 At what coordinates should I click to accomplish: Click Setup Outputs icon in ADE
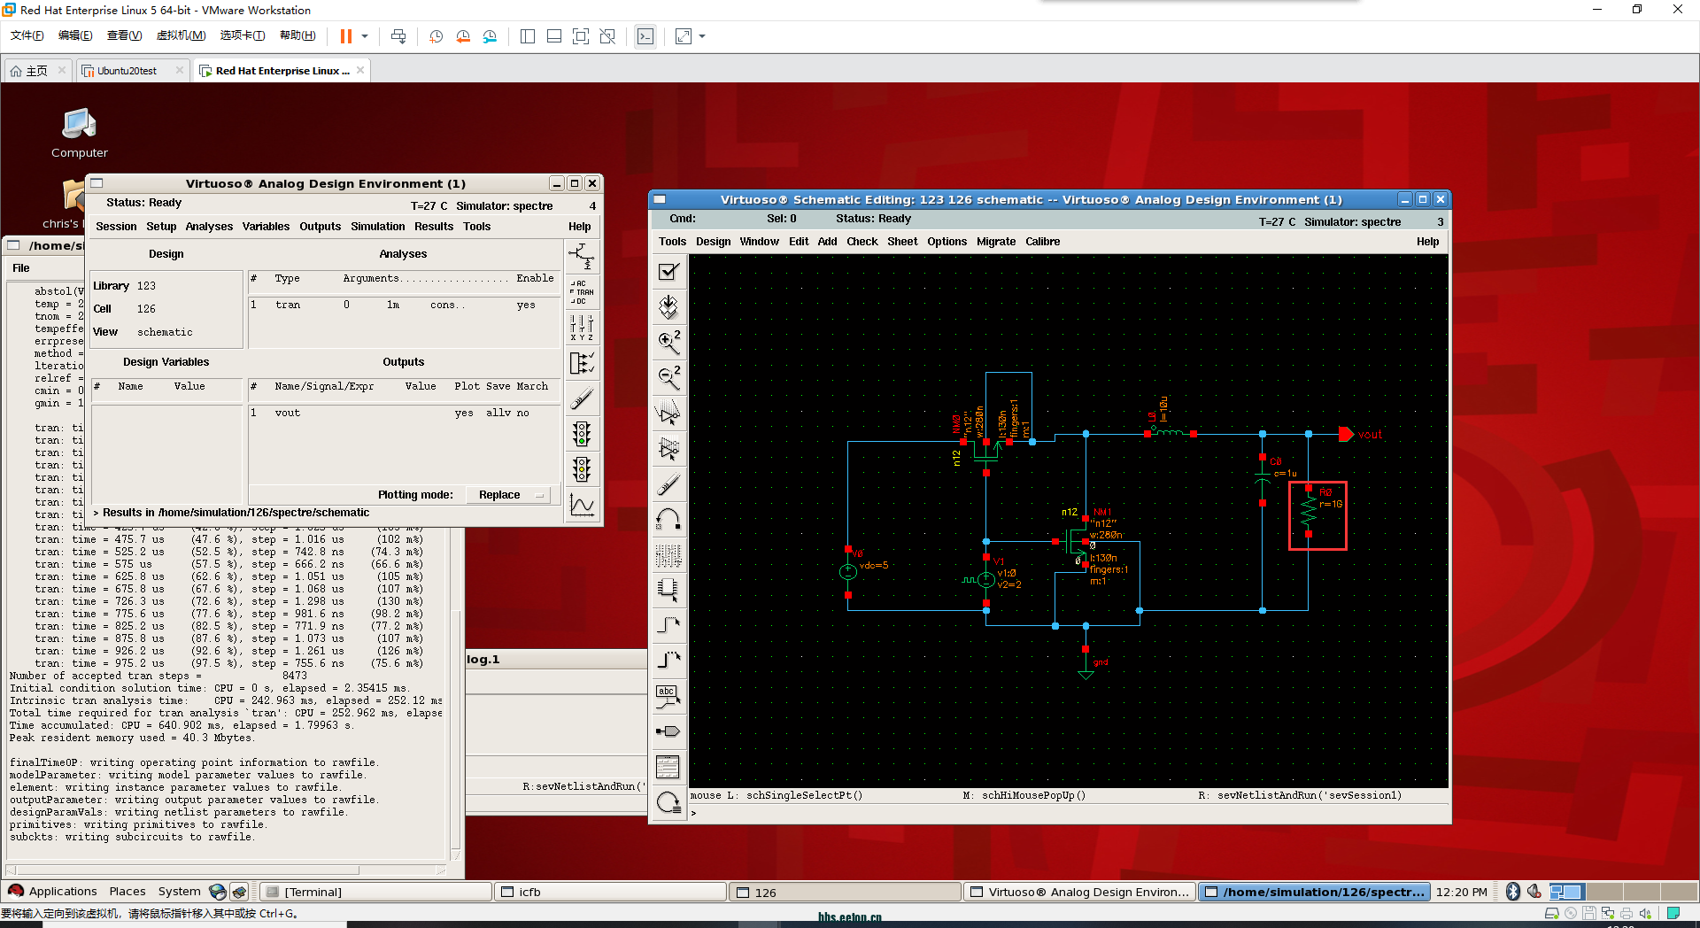point(582,363)
